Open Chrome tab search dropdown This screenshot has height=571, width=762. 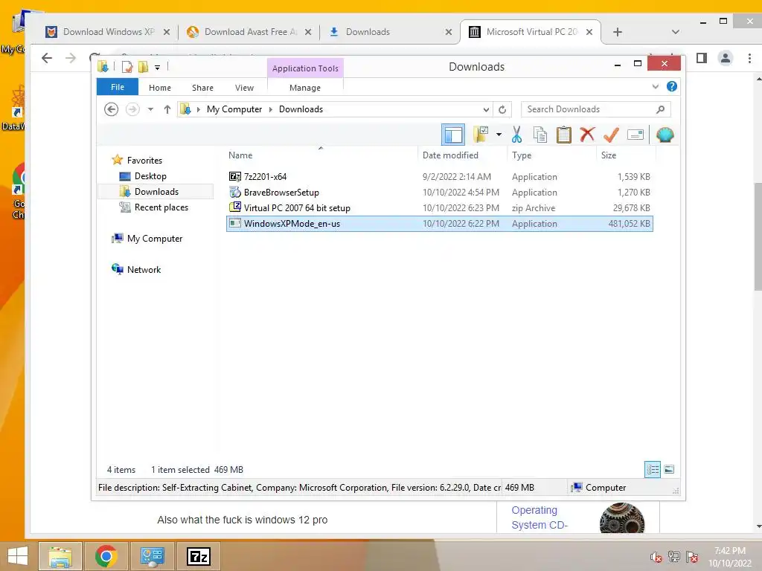[x=675, y=32]
